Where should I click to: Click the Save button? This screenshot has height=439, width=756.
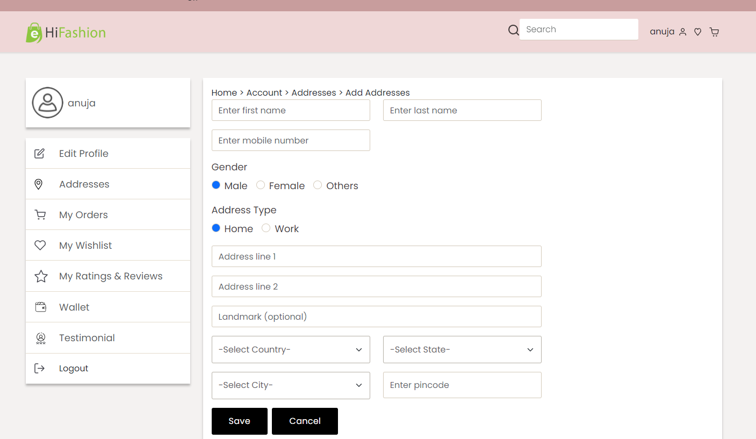point(240,421)
